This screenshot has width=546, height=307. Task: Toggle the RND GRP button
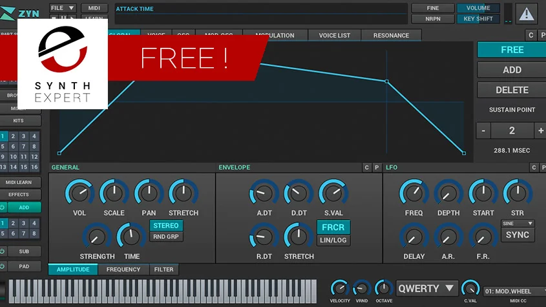166,237
